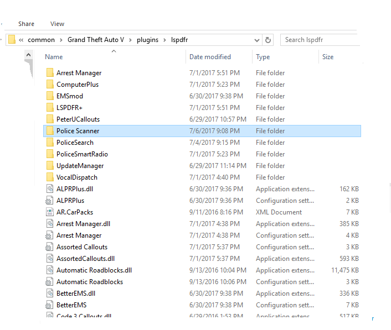Click the 11,475 KB size value
The image size is (391, 330).
coord(345,270)
